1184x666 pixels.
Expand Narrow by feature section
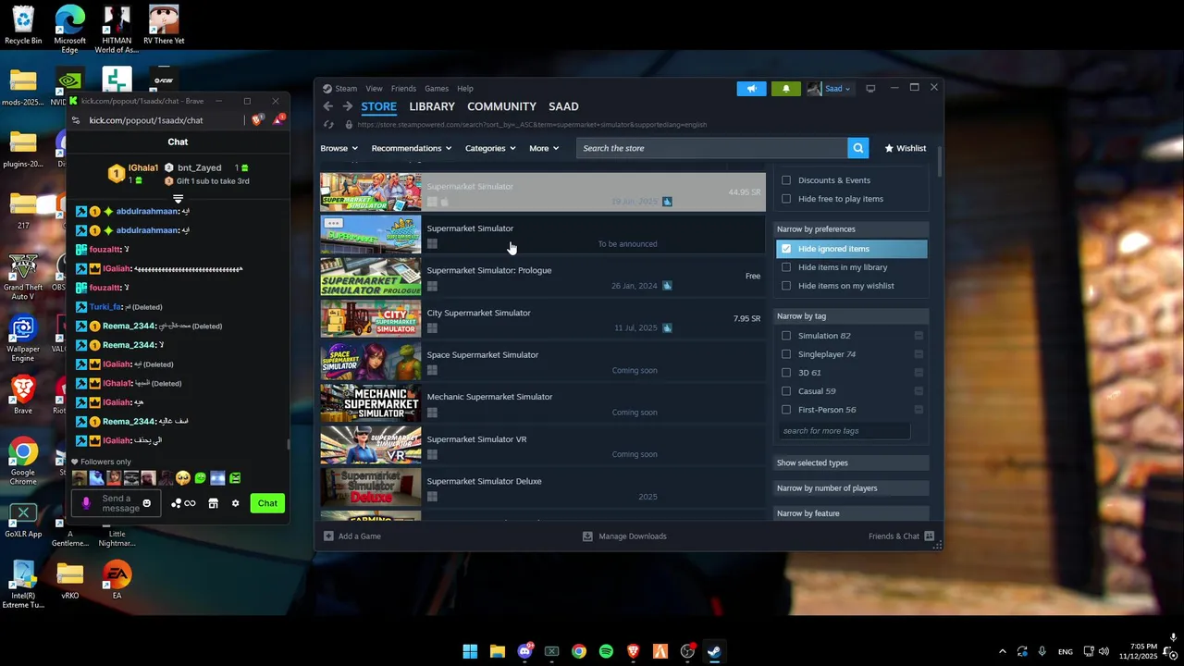(x=851, y=513)
